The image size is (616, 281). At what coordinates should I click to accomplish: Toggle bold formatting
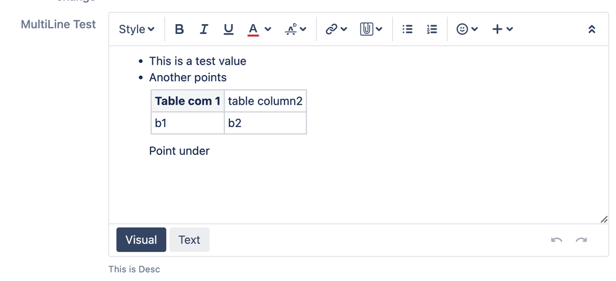[179, 29]
